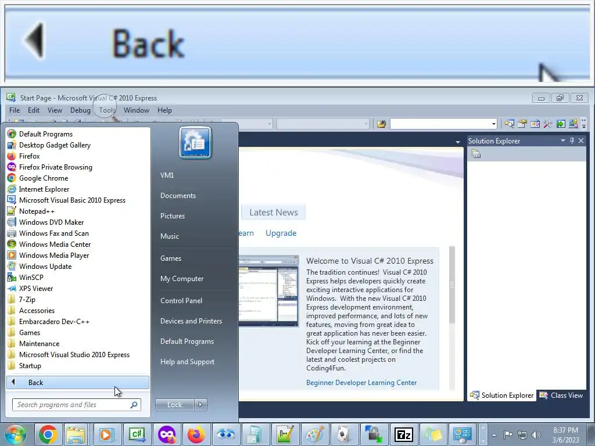Open 7-Zip from the taskbar
This screenshot has height=446, width=595.
coord(403,434)
